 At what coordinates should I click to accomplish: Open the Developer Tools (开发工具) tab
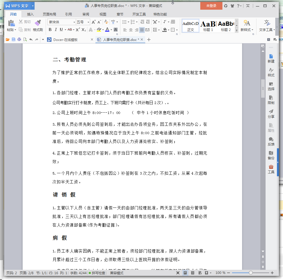tap(139, 14)
